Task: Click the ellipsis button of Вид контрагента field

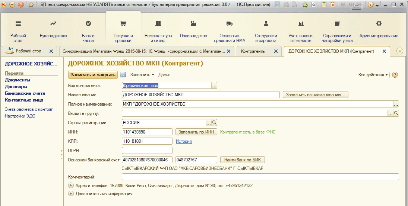Action: [x=214, y=86]
